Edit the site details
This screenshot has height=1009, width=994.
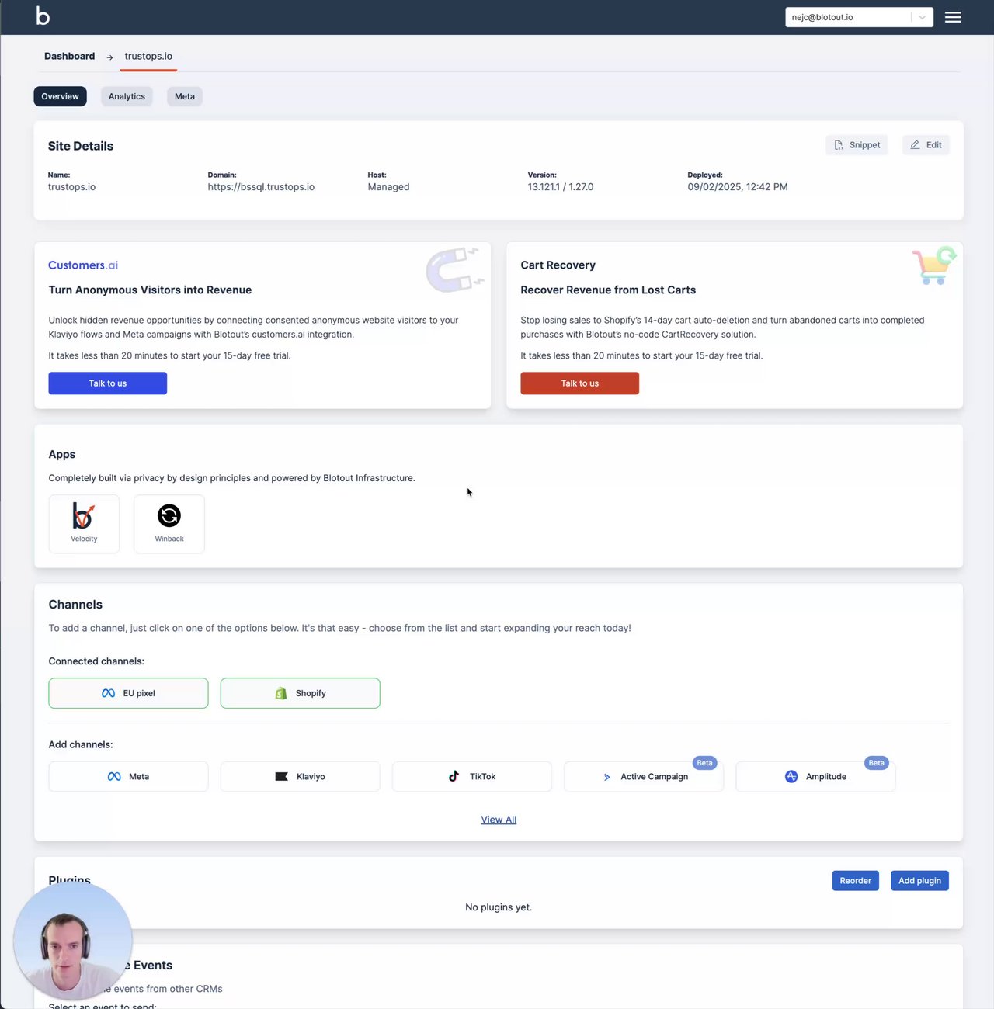pyautogui.click(x=926, y=145)
